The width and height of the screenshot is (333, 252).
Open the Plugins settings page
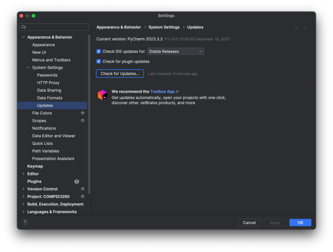[x=35, y=181]
